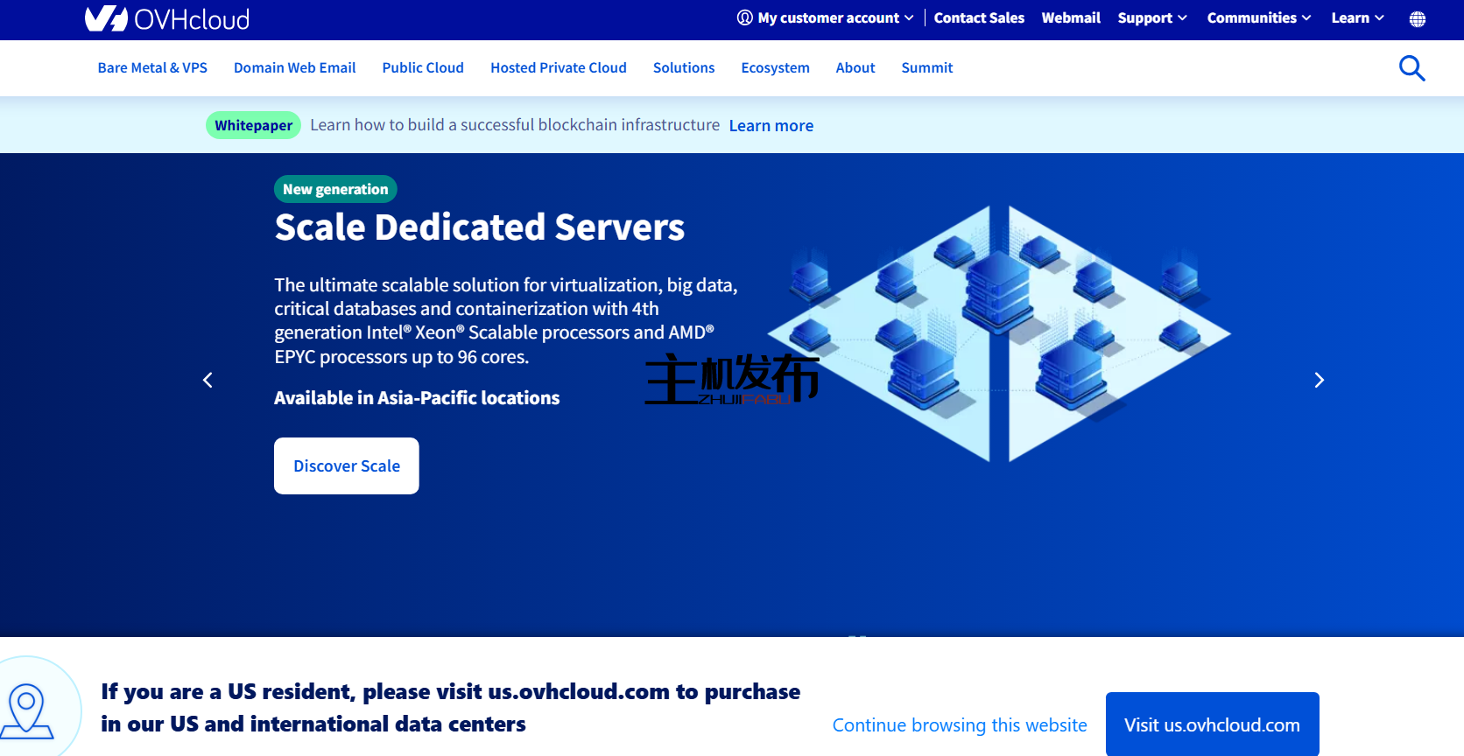Click the Whitepaper badge
The image size is (1464, 756).
click(253, 125)
